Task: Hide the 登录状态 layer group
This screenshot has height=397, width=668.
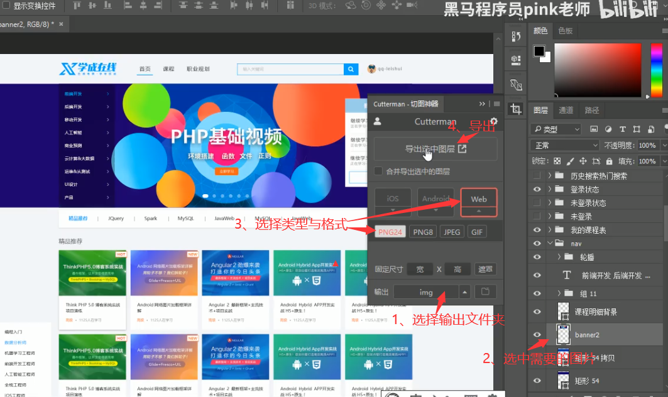Action: (x=537, y=189)
